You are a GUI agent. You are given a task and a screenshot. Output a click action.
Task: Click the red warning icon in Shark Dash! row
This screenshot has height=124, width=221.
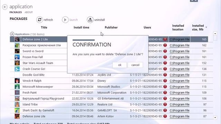coord(165,110)
